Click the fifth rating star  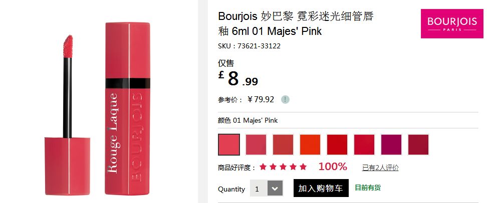[x=303, y=167]
